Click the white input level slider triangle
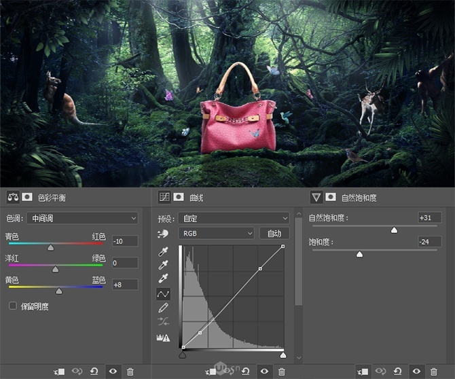 tap(283, 355)
